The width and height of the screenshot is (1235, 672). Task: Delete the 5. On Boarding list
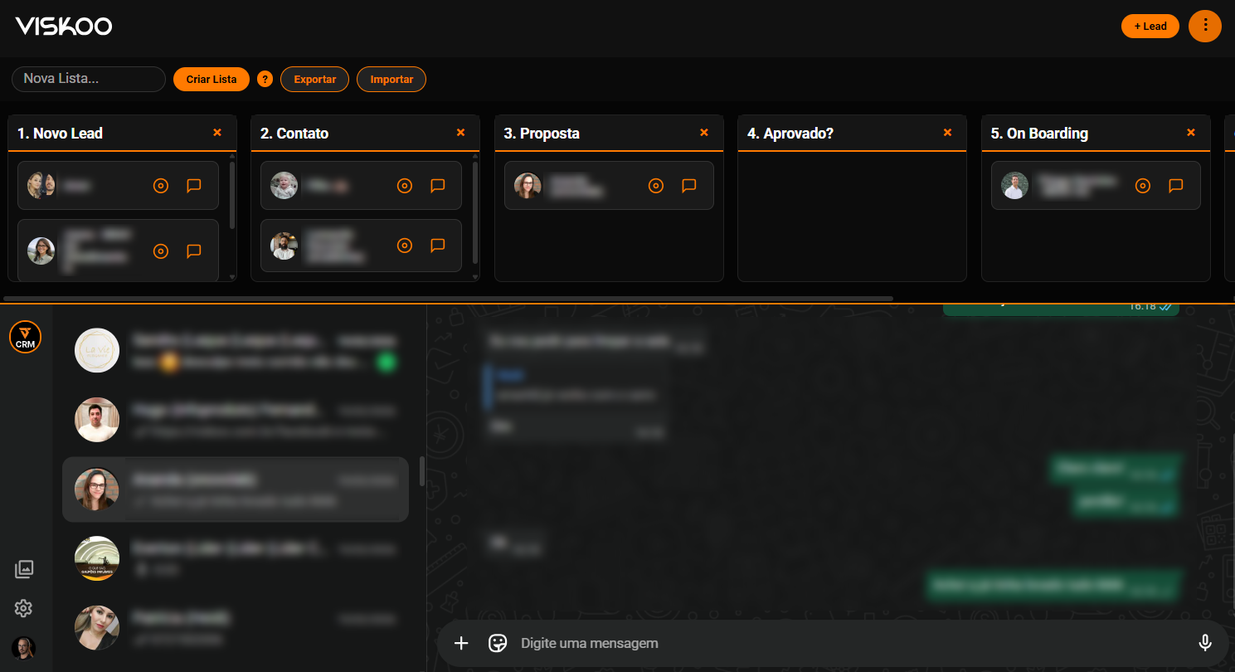[x=1191, y=133]
